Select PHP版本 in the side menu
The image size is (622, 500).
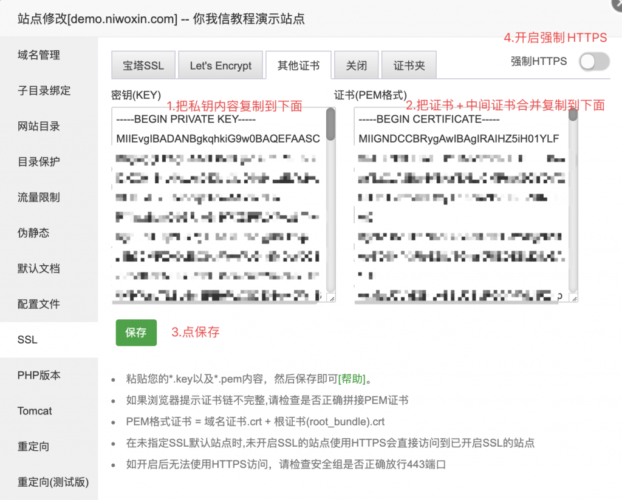(39, 375)
